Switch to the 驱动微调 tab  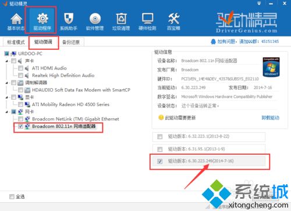pos(44,42)
